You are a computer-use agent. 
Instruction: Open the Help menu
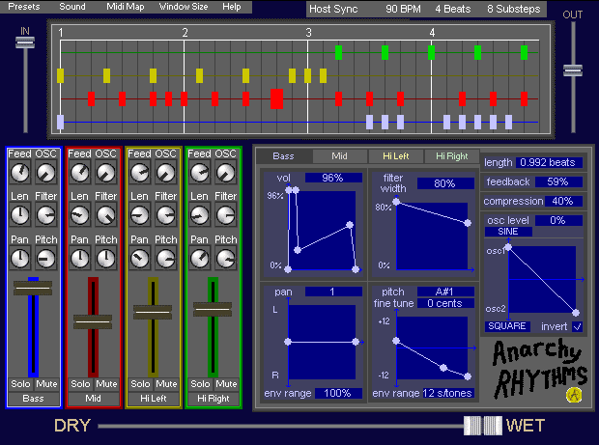pos(232,7)
